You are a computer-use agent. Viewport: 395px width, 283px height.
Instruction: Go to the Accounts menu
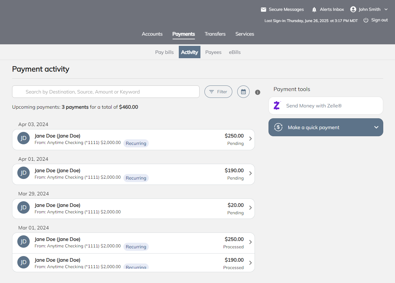[152, 34]
